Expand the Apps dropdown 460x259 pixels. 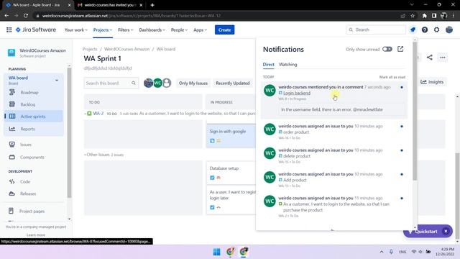click(200, 29)
